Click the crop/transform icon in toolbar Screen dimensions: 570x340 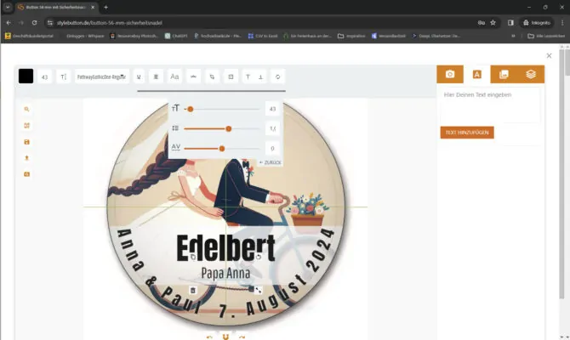pos(212,77)
